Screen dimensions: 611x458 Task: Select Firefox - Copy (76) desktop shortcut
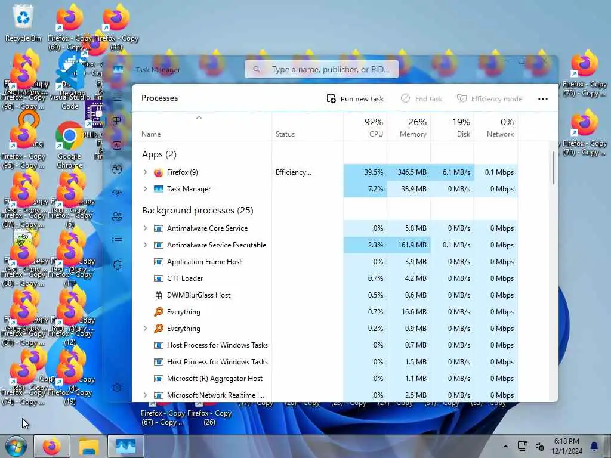tap(584, 133)
